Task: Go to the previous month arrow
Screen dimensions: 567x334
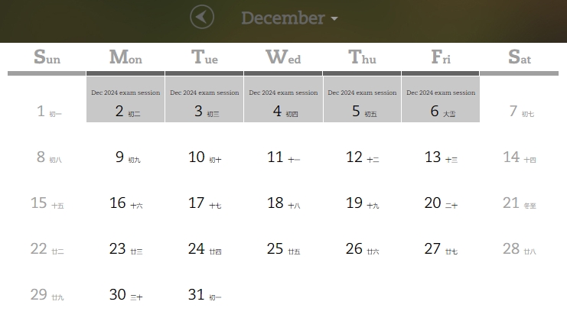Action: [202, 17]
